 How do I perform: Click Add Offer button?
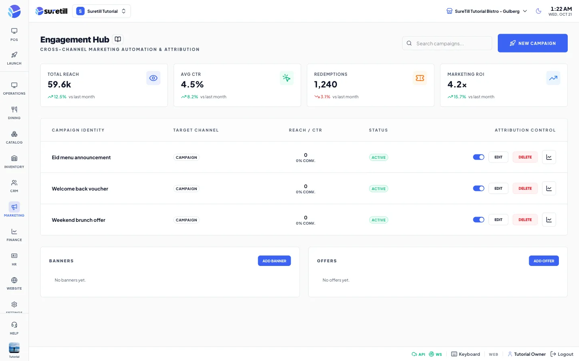[544, 261]
